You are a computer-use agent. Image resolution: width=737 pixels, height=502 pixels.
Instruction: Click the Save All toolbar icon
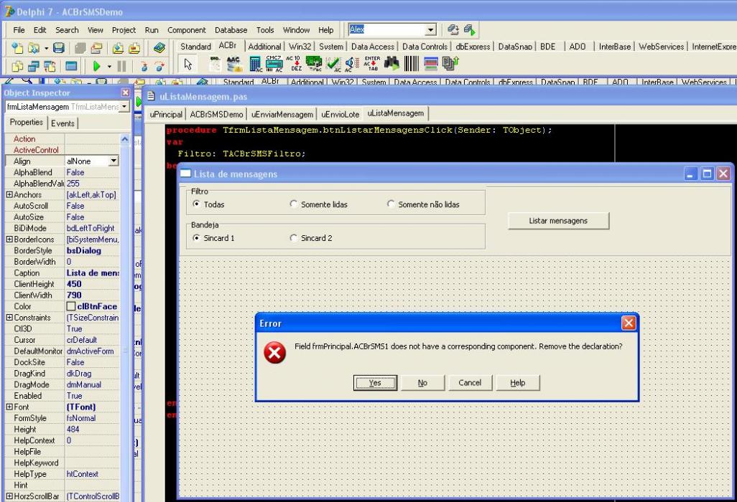pyautogui.click(x=80, y=47)
